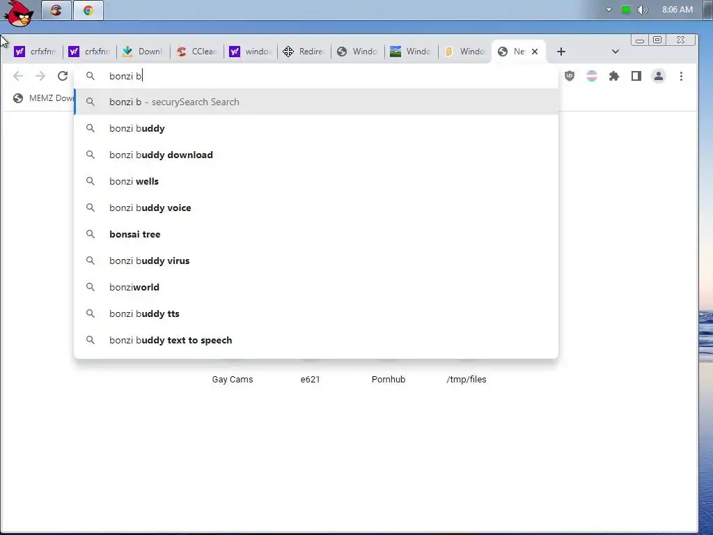Switch to the Windo tab with globe icon
This screenshot has height=535, width=713.
click(x=357, y=52)
